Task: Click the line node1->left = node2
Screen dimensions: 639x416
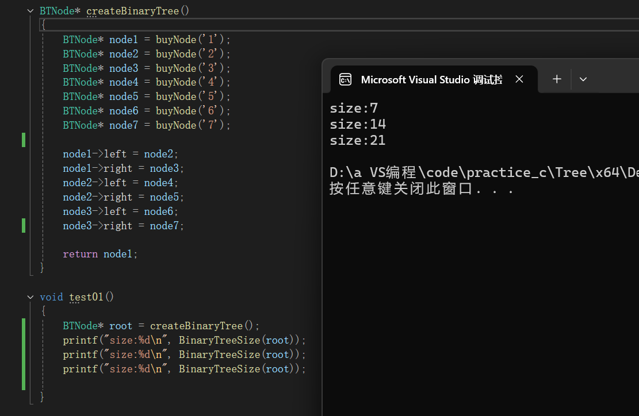Action: [120, 154]
